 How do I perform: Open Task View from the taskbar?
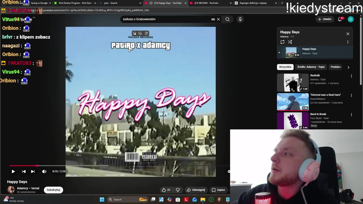click(x=153, y=199)
